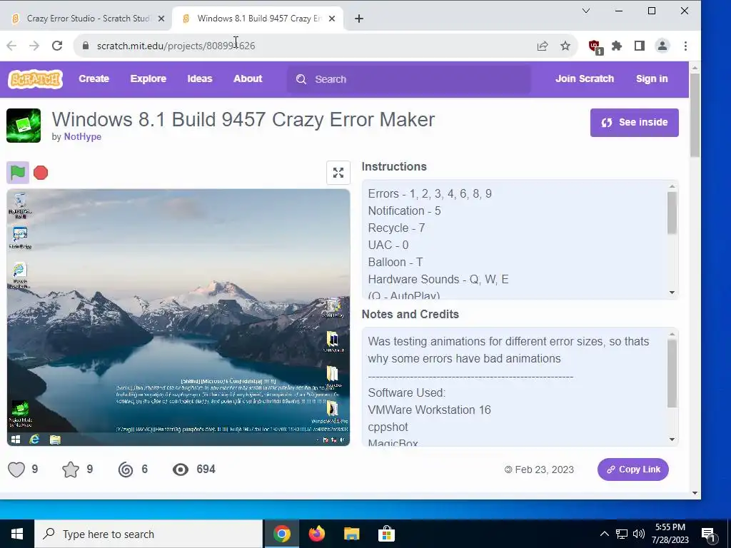
Task: Close the Windows 8.1 Build 9457 tab
Action: point(331,19)
